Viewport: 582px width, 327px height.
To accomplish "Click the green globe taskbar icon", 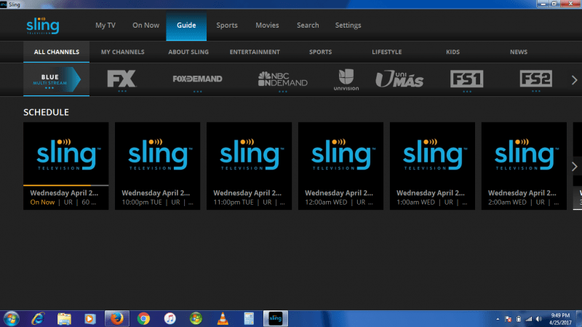I will [x=196, y=318].
